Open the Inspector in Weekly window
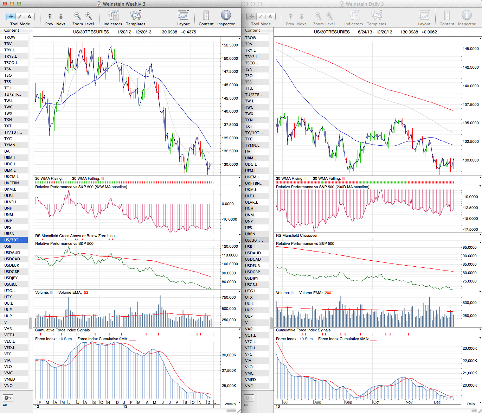Image resolution: width=482 pixels, height=413 pixels. (x=226, y=16)
